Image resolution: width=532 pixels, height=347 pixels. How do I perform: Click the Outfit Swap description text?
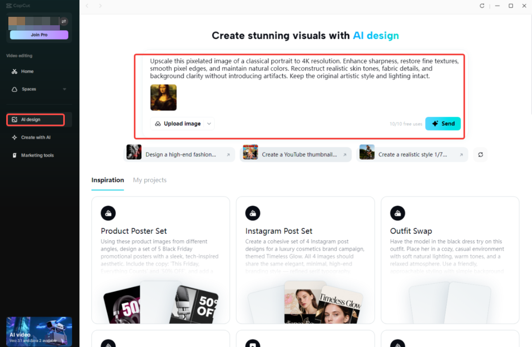[x=447, y=256]
